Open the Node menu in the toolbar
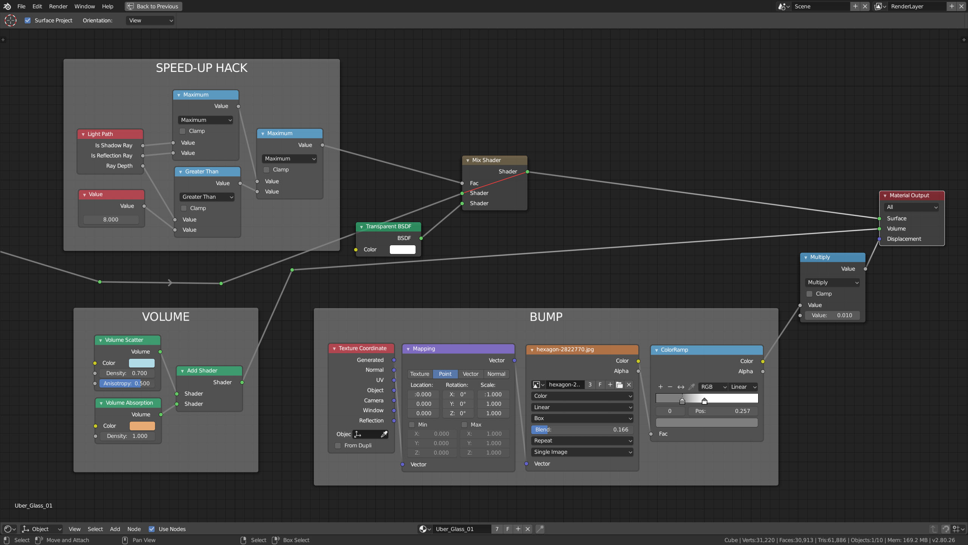Image resolution: width=968 pixels, height=545 pixels. pos(133,528)
